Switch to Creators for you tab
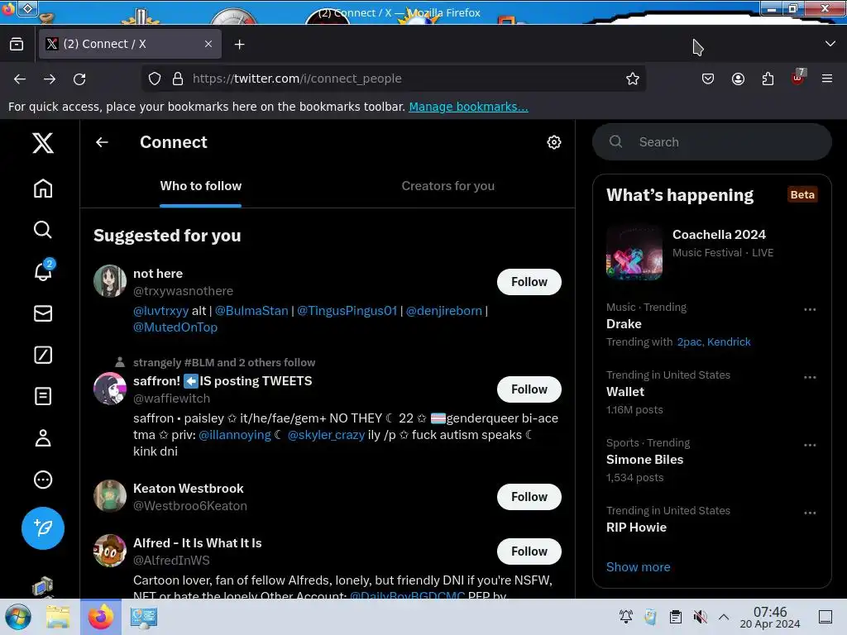 (447, 186)
